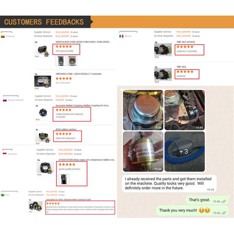234x234 pixels.
Task: Open the +3 more photos chat tile
Action: pos(184,151)
